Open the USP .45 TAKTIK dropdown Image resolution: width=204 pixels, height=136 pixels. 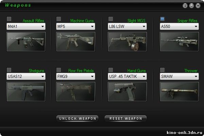128,76
